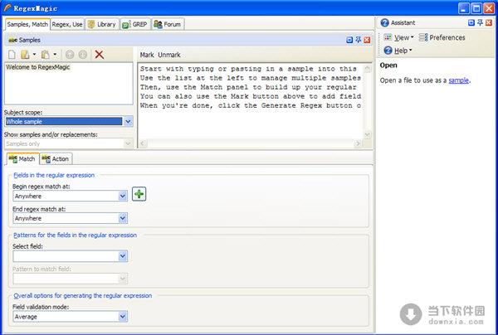The image size is (498, 335).
Task: Switch to Regex, Use tab
Action: pos(67,24)
